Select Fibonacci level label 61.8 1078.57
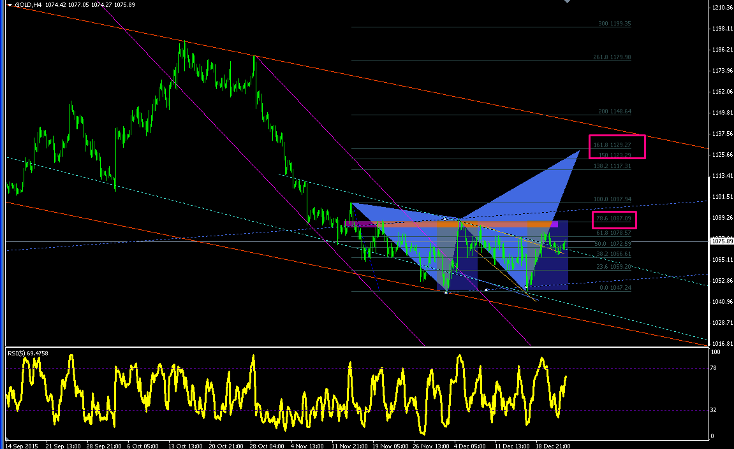The image size is (734, 449). [613, 233]
